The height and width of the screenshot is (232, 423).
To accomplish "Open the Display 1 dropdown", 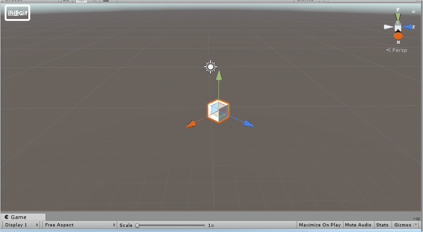I will tap(21, 225).
